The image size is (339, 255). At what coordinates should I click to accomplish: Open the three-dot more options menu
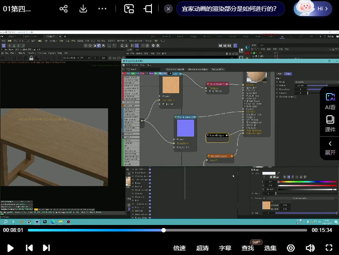pos(102,9)
